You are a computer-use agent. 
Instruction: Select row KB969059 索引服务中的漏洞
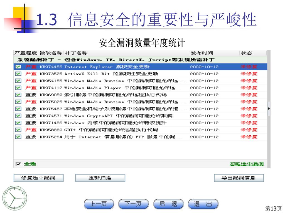click(140, 95)
